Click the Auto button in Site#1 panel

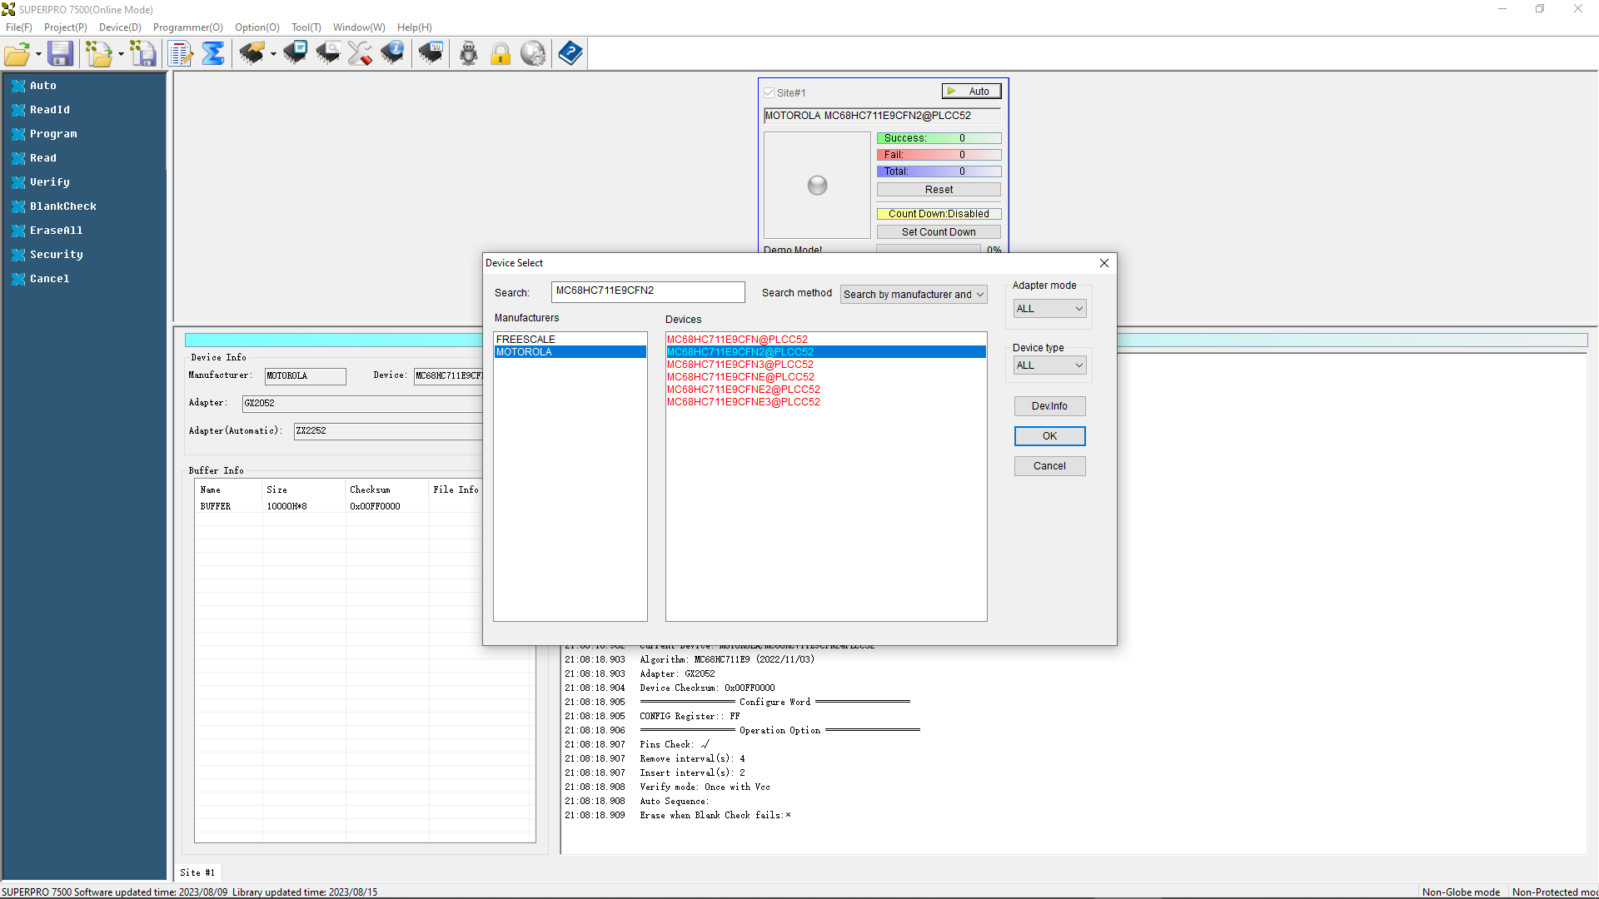(x=971, y=92)
